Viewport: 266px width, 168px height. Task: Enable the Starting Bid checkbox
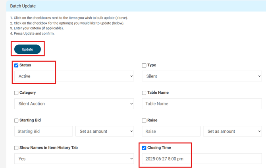point(16,121)
